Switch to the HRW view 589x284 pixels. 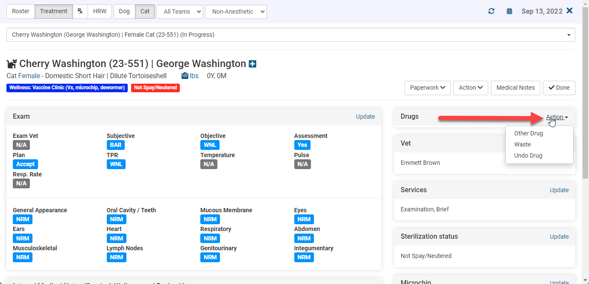pyautogui.click(x=100, y=12)
